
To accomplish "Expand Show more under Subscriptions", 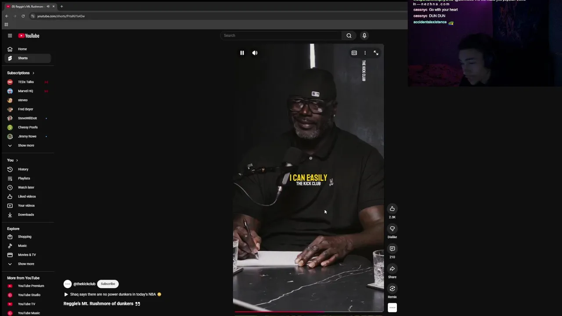I will tap(28, 145).
